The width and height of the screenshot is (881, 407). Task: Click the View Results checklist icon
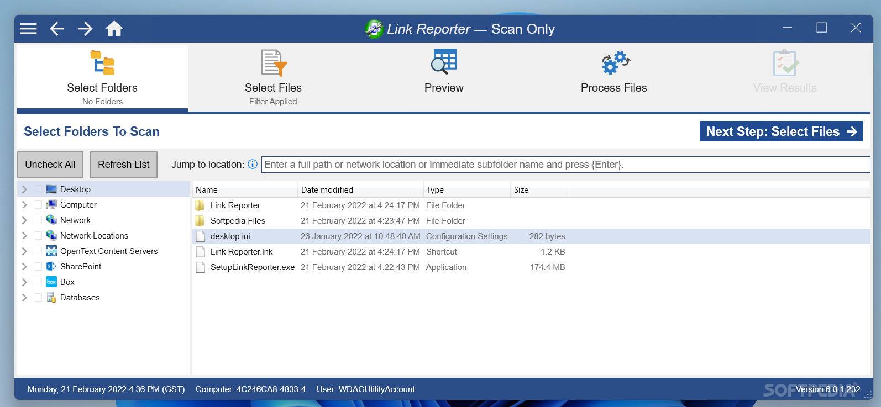point(785,63)
